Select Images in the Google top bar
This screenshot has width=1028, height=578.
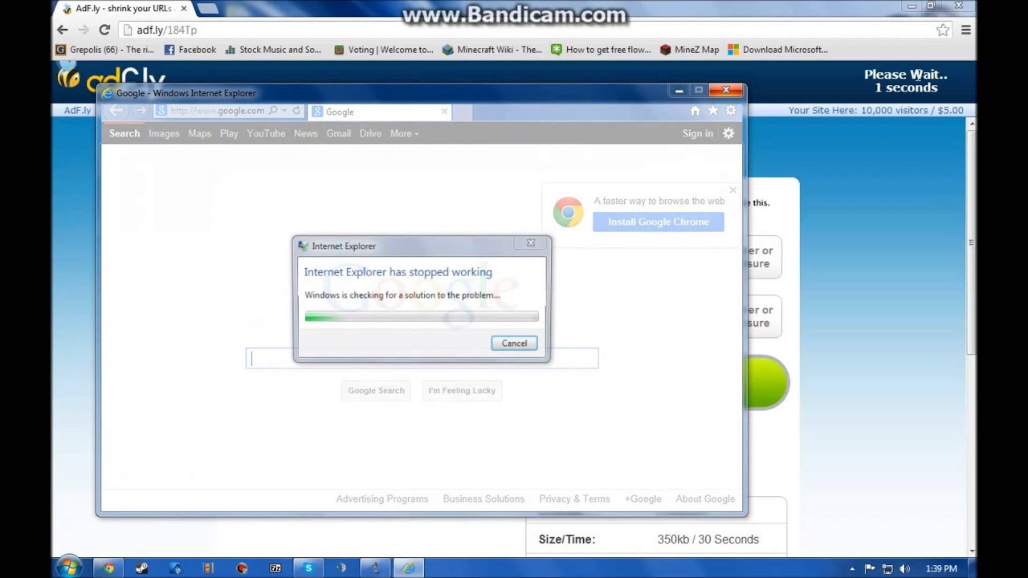164,133
